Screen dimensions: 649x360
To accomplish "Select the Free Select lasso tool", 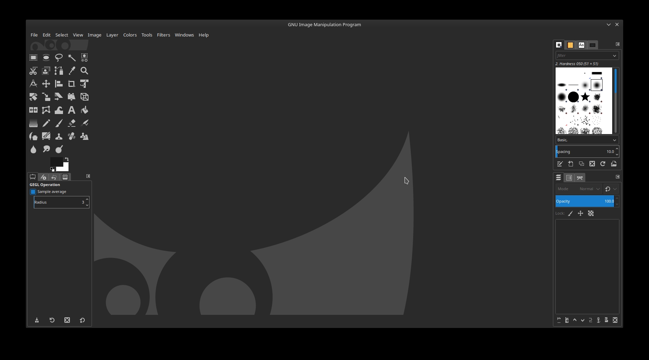I will (59, 58).
